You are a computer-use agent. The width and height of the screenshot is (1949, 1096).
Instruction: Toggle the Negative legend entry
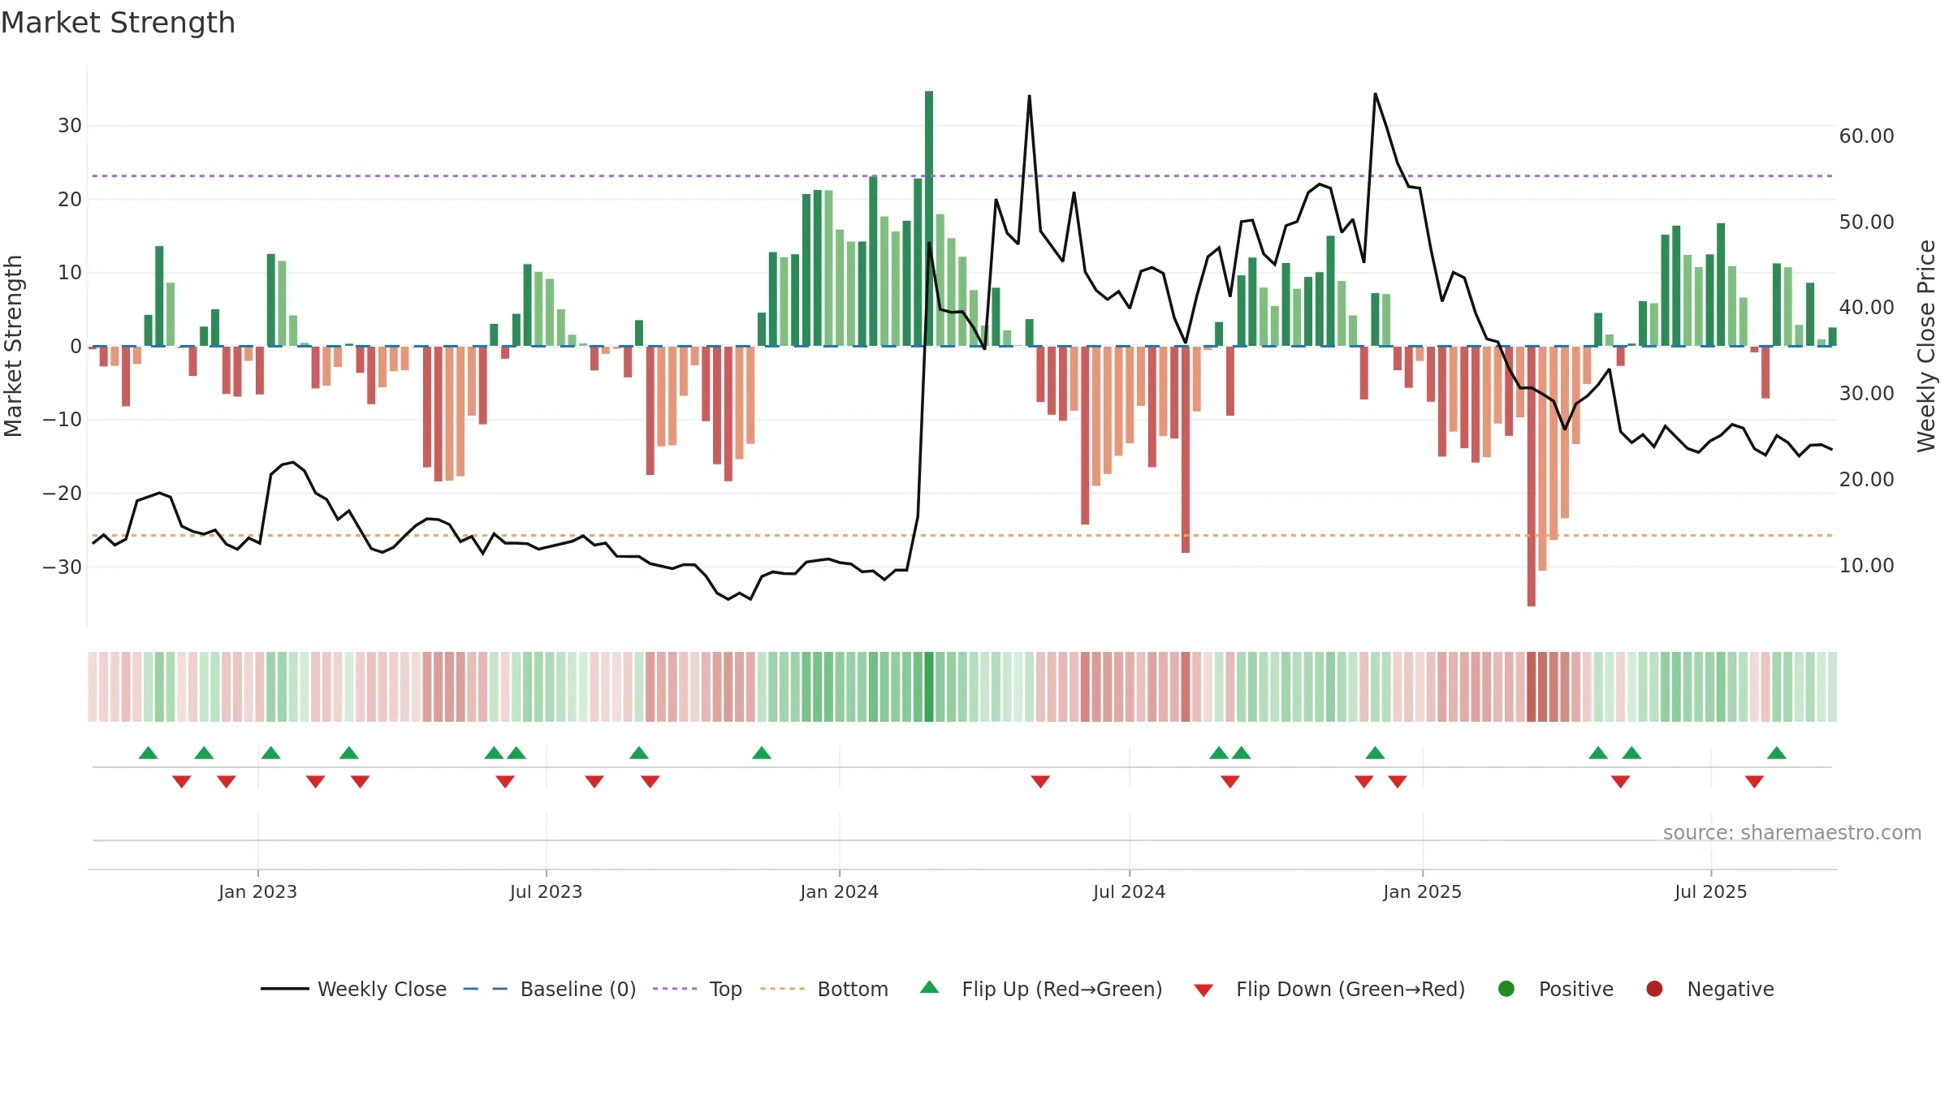coord(1709,989)
